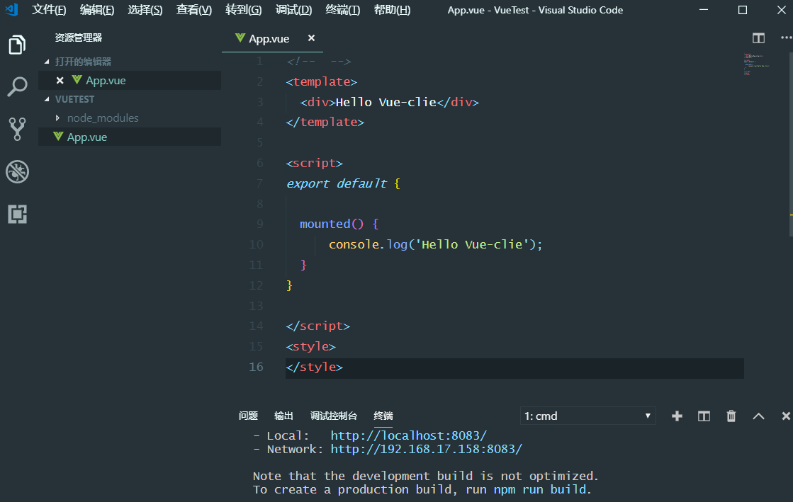
Task: Open the localhost:8083 link in terminal
Action: 409,435
